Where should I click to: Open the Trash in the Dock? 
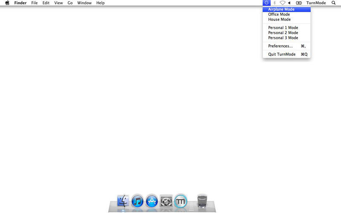click(202, 201)
